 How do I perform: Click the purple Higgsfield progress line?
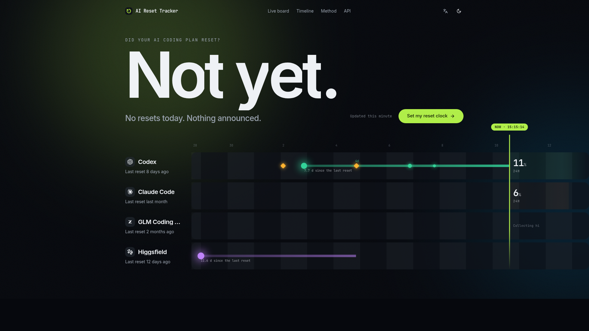[279, 256]
